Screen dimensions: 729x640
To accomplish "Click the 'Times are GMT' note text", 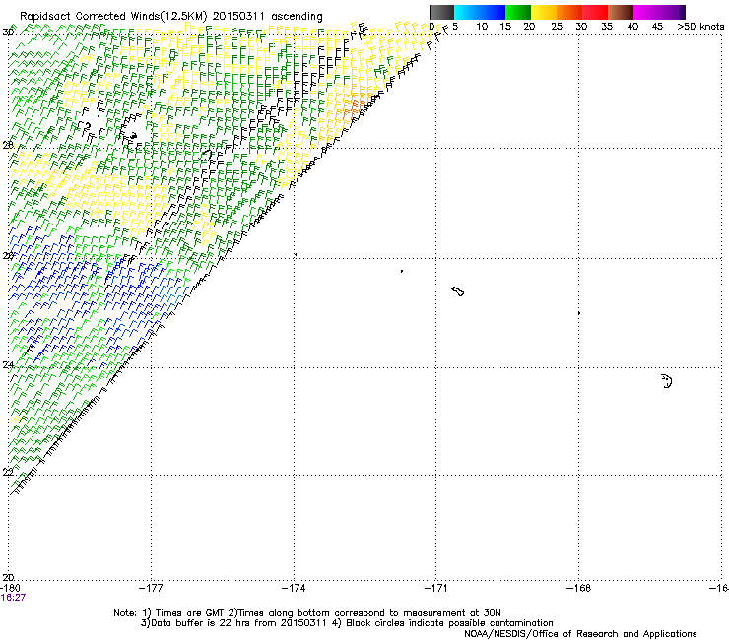I will [x=190, y=613].
